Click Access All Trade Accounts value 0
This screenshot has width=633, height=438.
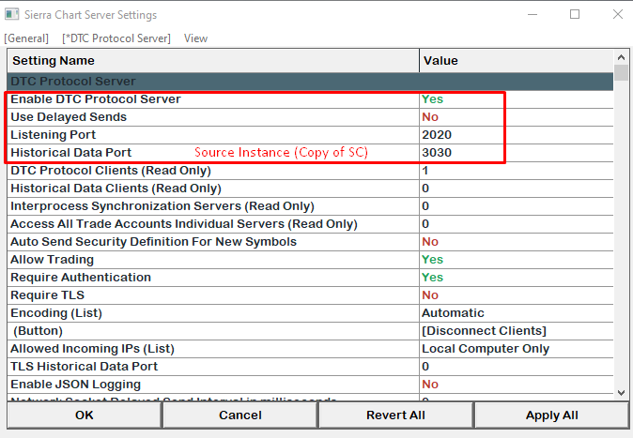point(425,224)
